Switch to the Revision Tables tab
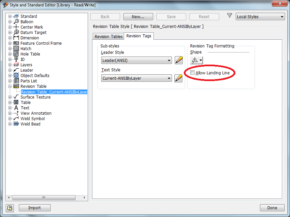This screenshot has height=217, width=290. [108, 36]
